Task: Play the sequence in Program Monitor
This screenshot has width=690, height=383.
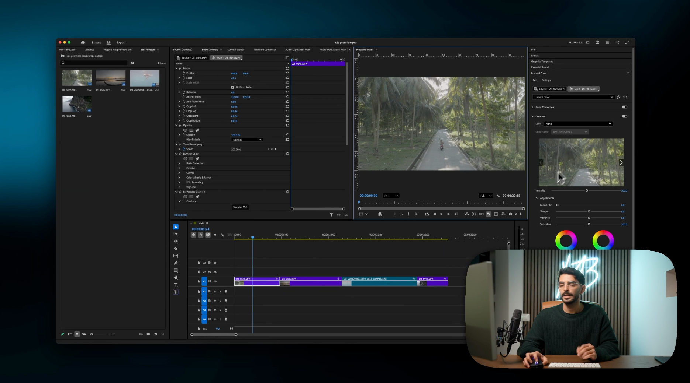Action: coord(441,214)
